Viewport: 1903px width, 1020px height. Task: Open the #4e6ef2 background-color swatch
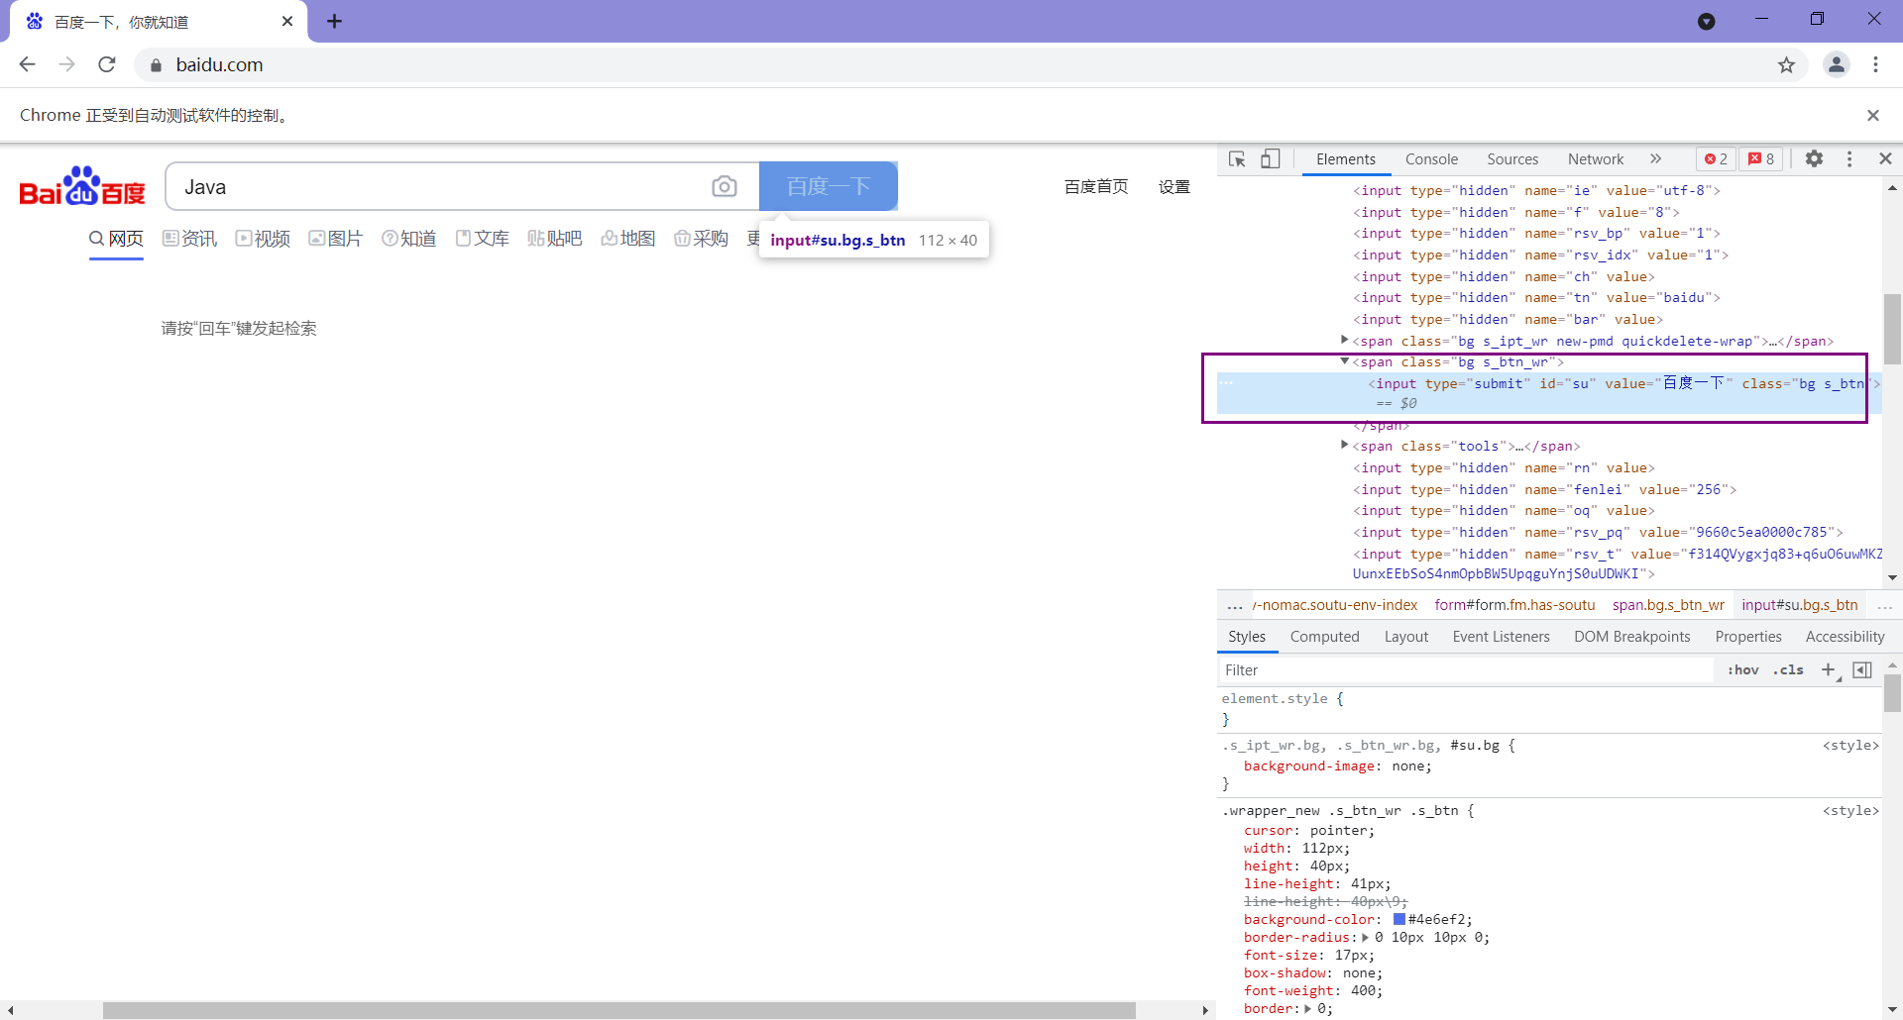[1399, 919]
